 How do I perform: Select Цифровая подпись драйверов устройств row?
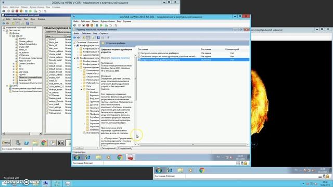point(193,60)
